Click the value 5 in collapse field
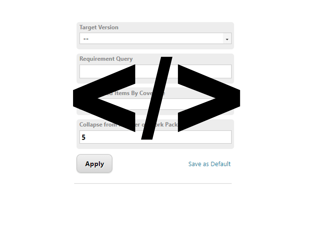The image size is (313, 235). pyautogui.click(x=84, y=137)
